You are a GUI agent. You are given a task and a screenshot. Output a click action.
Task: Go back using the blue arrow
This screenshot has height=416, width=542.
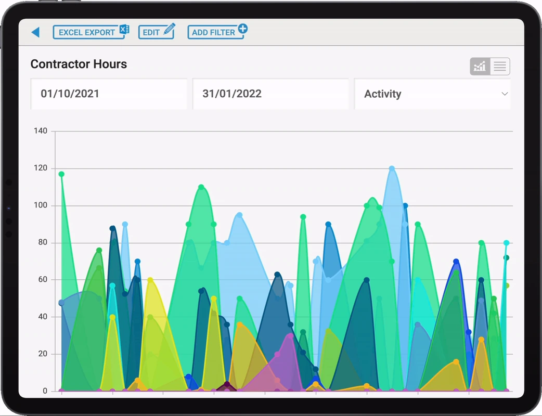click(x=35, y=32)
